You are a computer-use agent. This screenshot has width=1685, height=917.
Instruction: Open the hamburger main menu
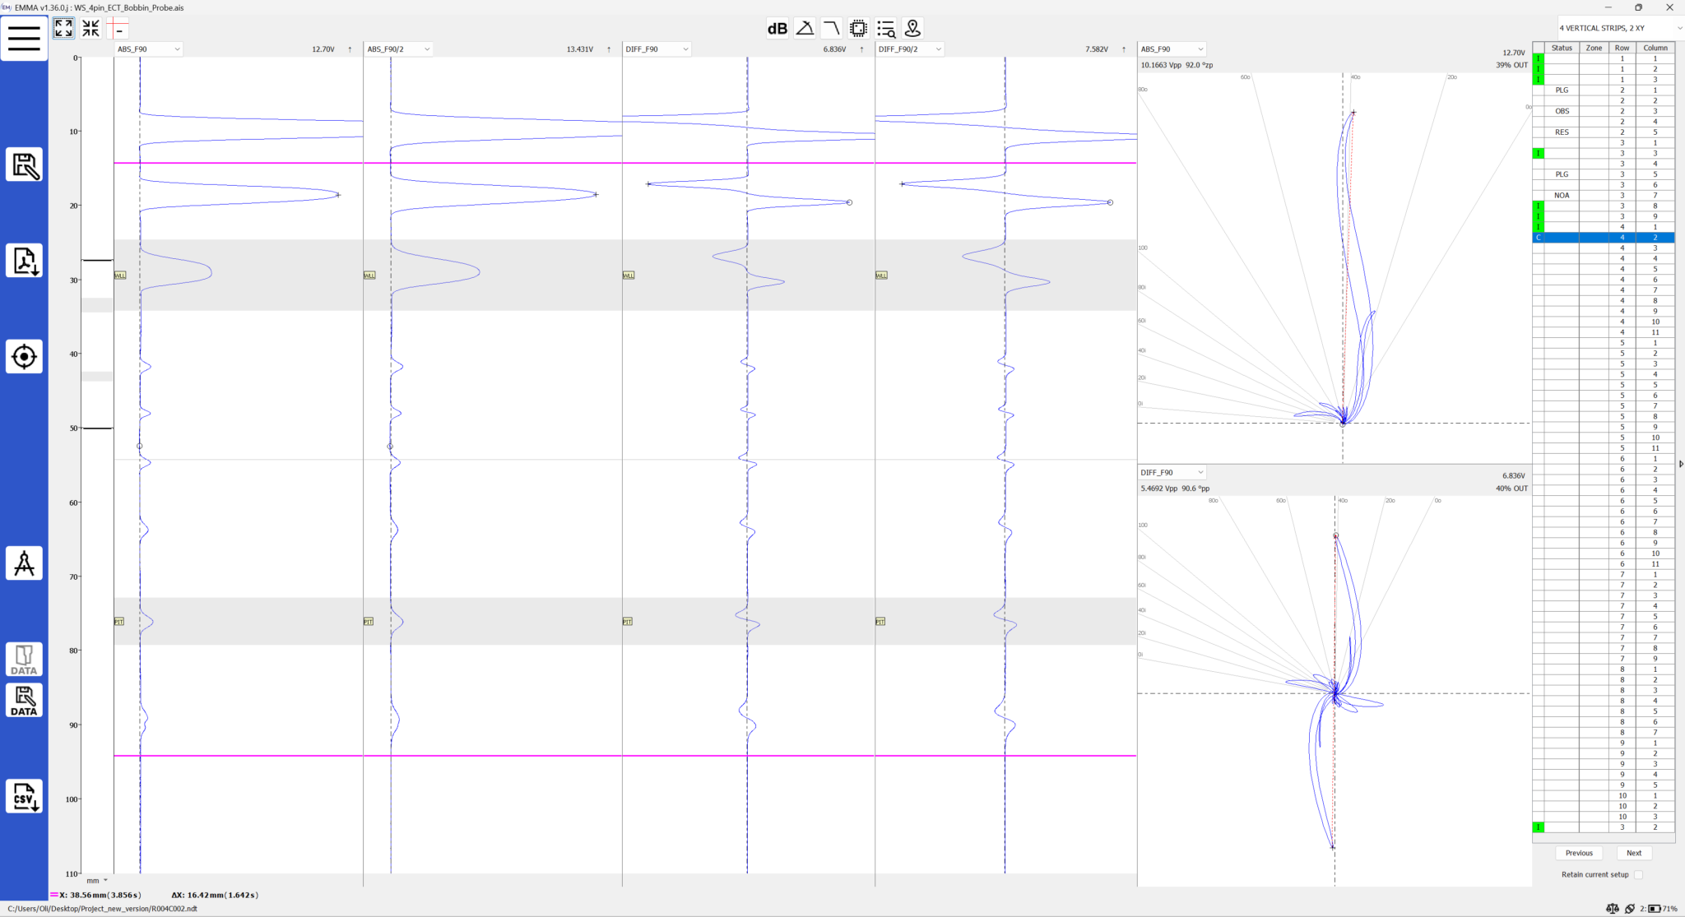point(24,38)
